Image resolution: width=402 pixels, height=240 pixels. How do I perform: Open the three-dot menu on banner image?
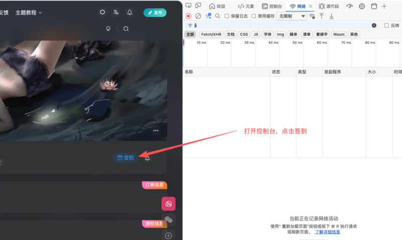click(x=156, y=131)
